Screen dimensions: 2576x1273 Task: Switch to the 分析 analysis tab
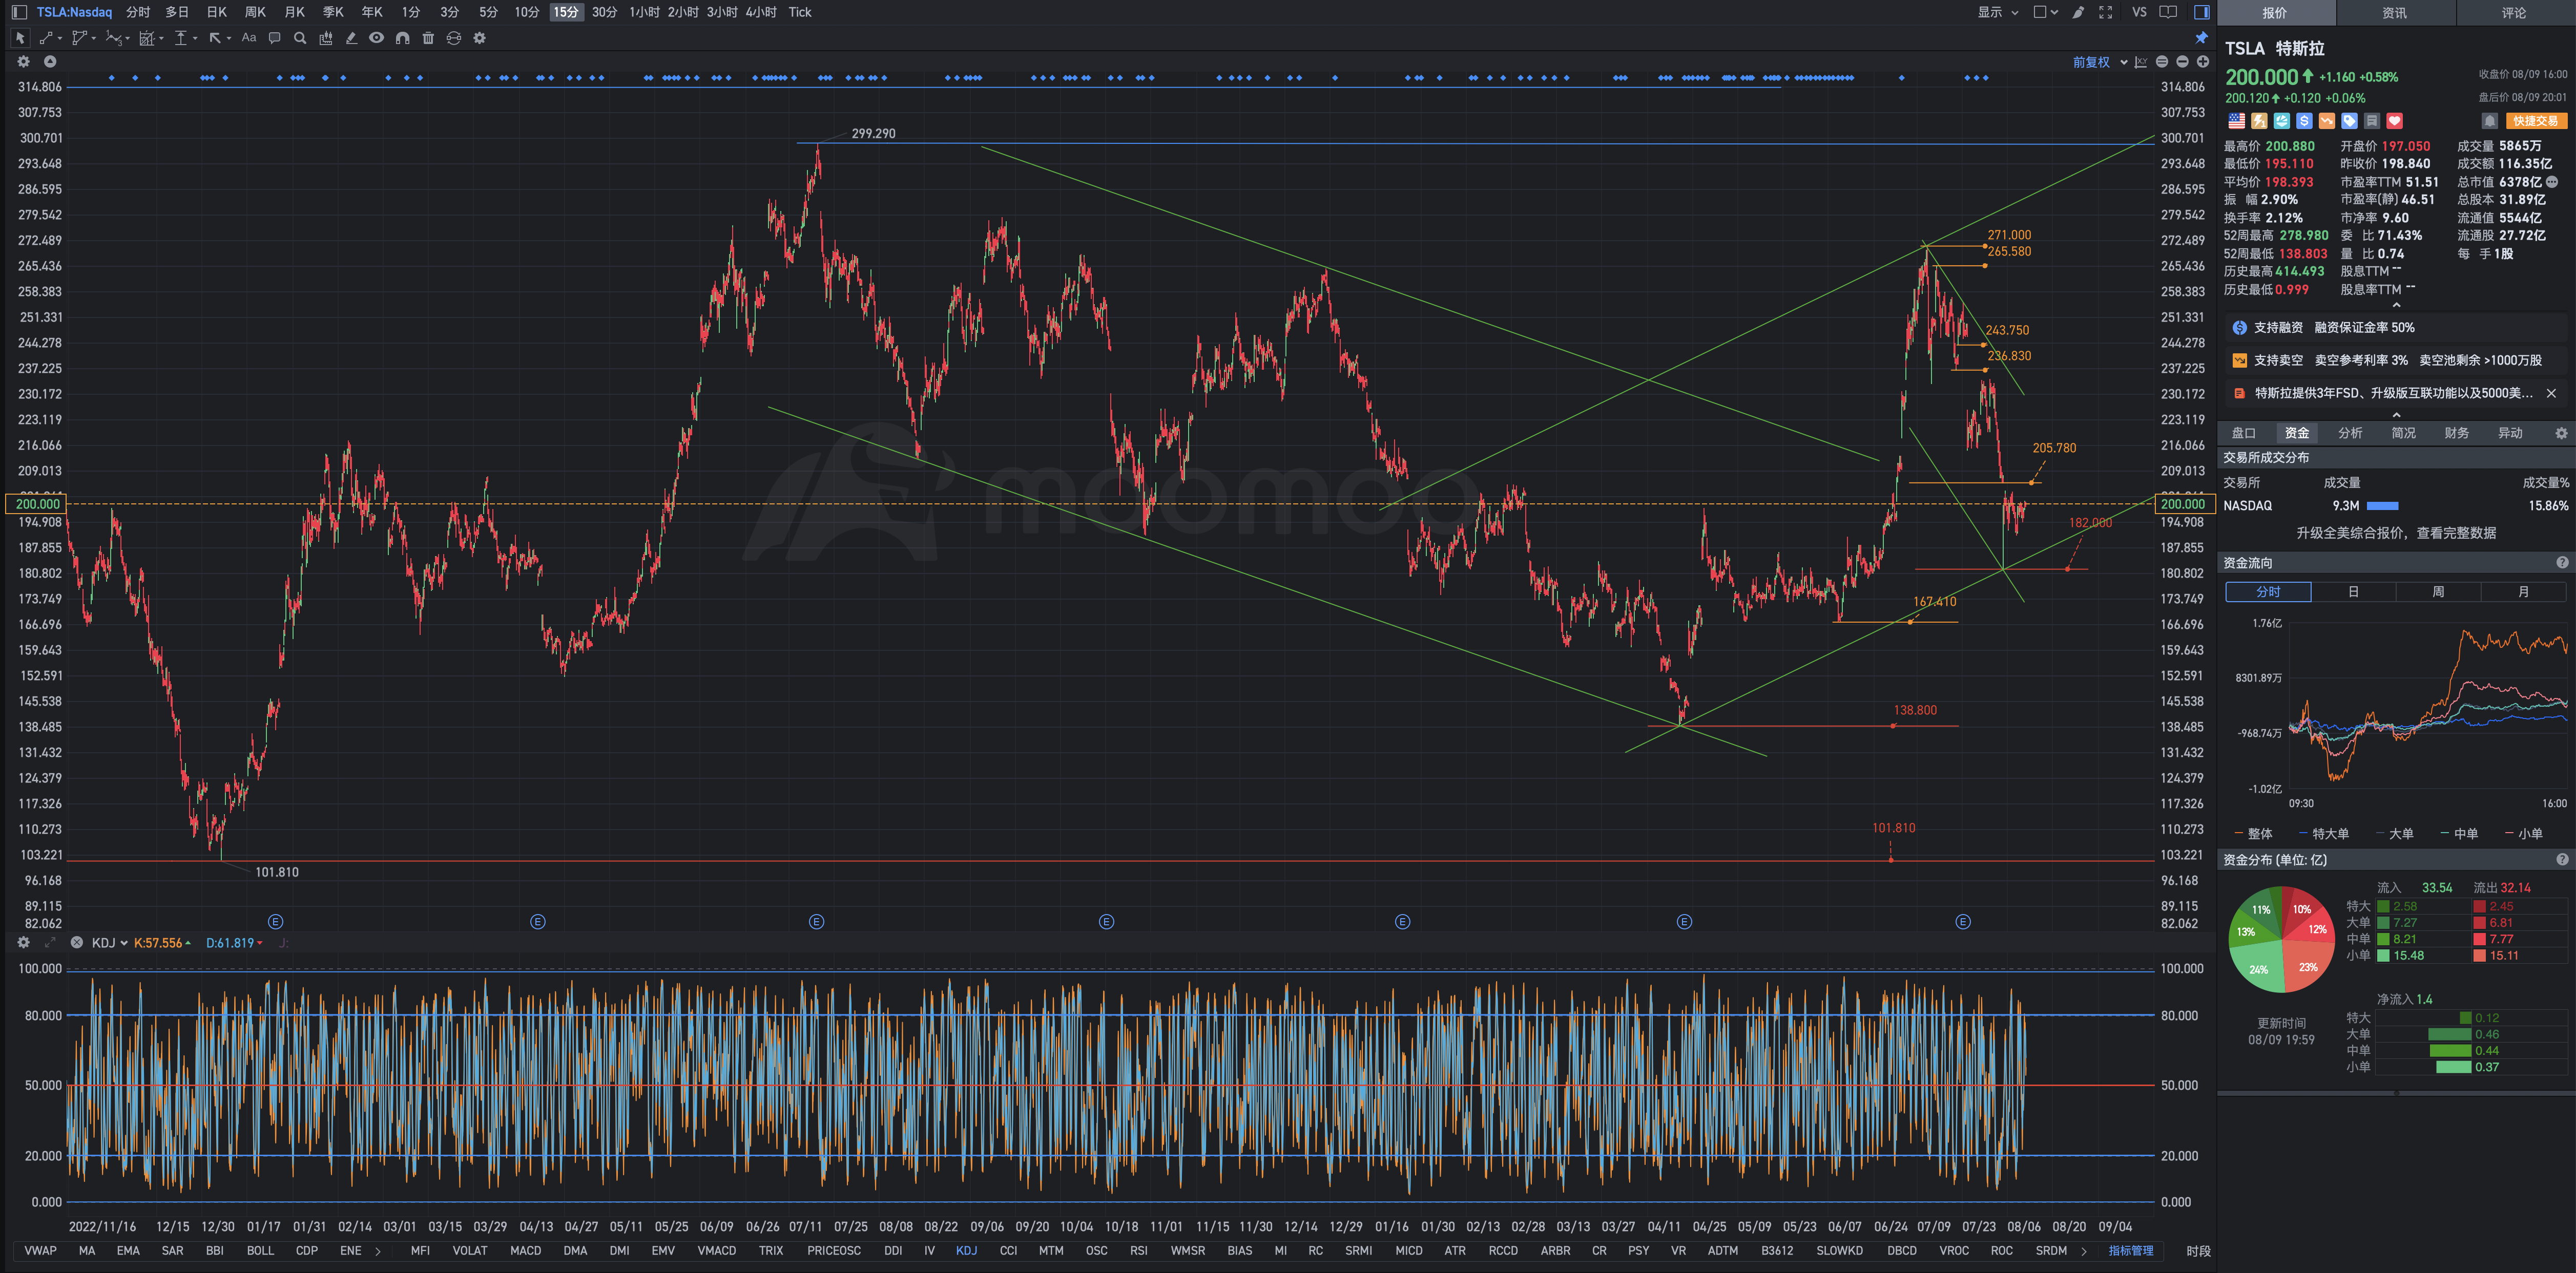[2350, 433]
